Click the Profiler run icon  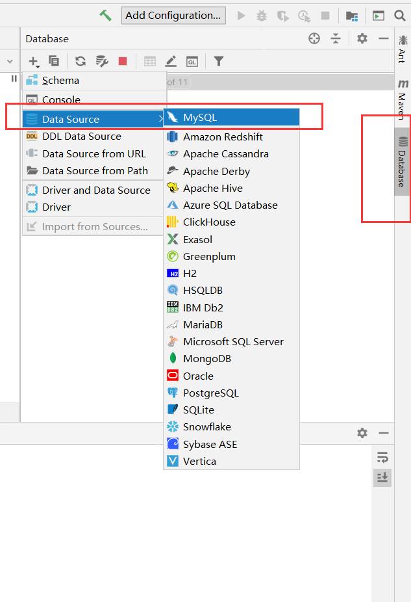[305, 16]
